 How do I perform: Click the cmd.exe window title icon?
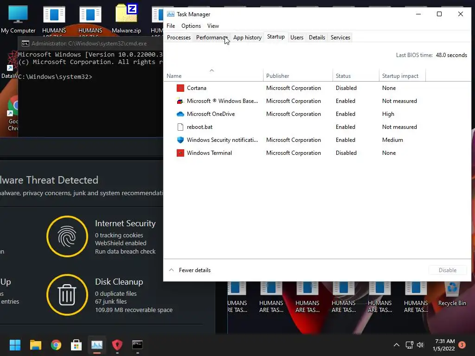26,44
